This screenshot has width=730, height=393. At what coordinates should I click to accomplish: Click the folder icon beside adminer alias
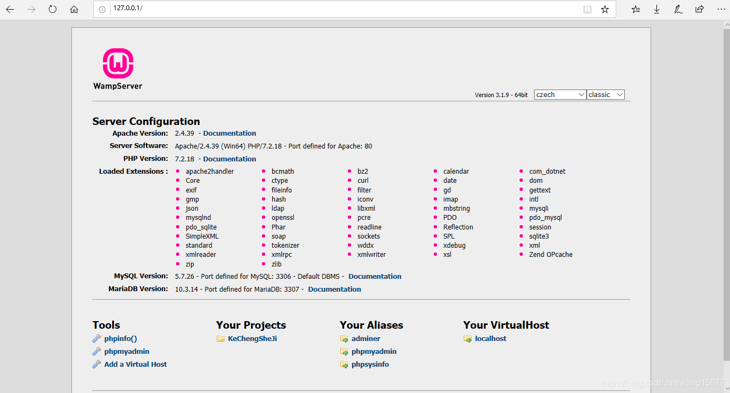click(x=344, y=339)
